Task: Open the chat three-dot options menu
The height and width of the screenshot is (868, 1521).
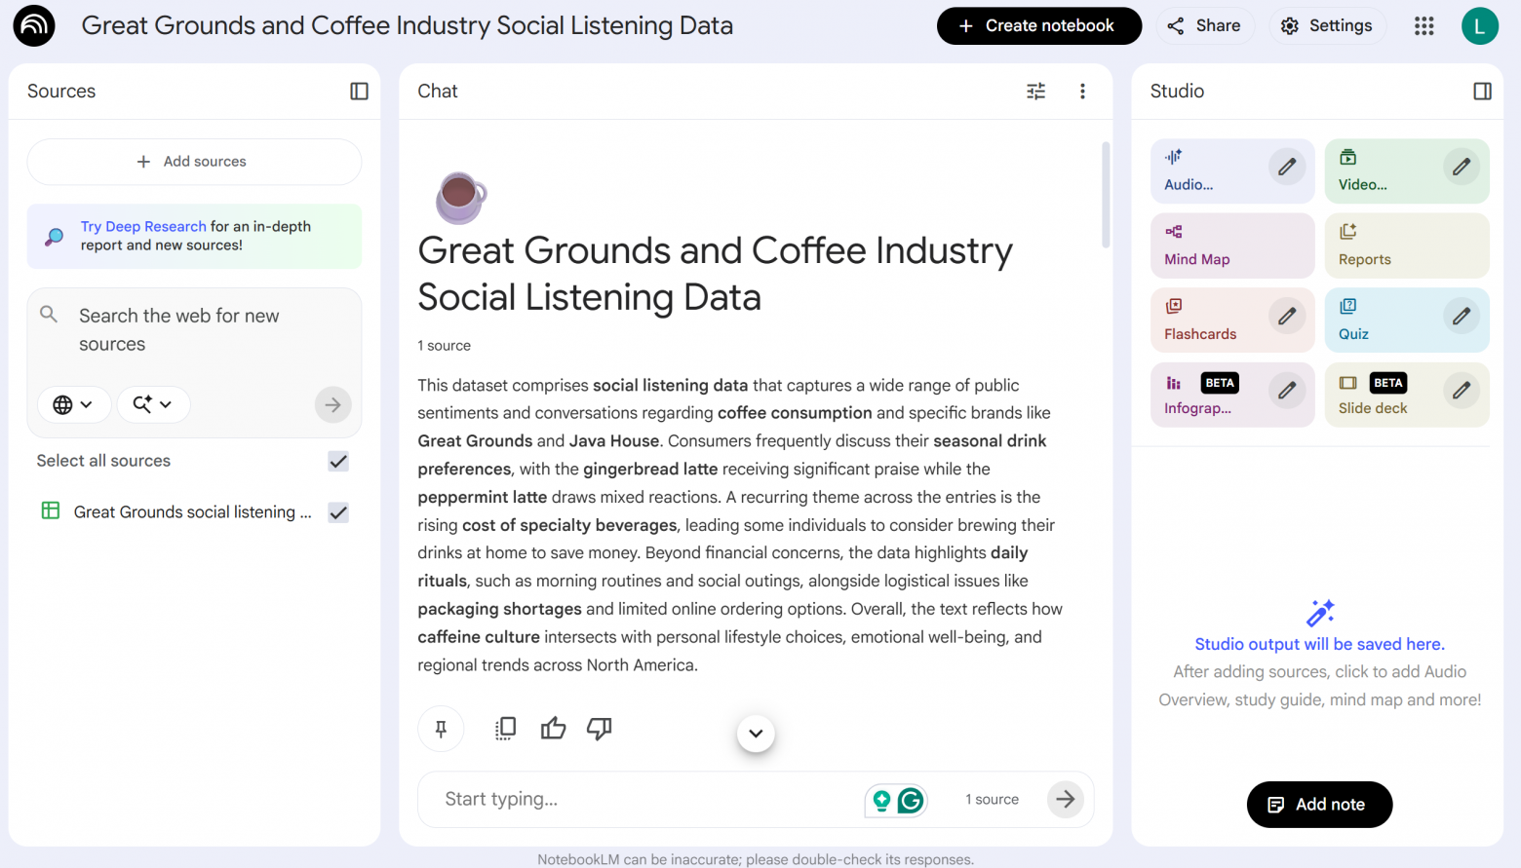Action: pyautogui.click(x=1082, y=91)
